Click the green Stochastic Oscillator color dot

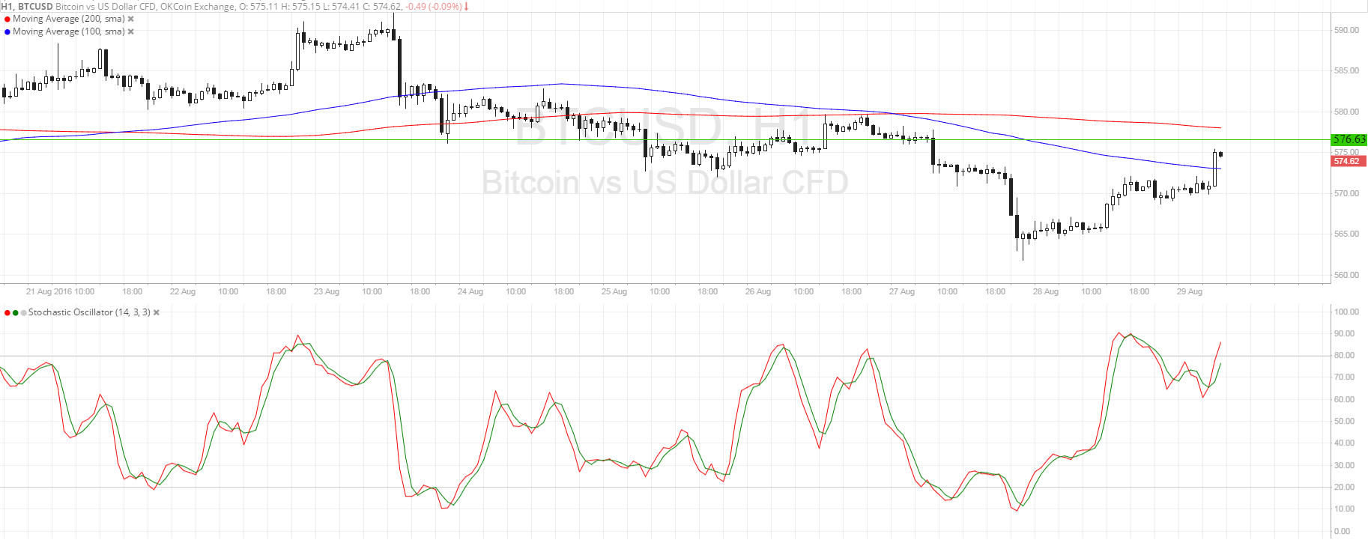[x=16, y=313]
